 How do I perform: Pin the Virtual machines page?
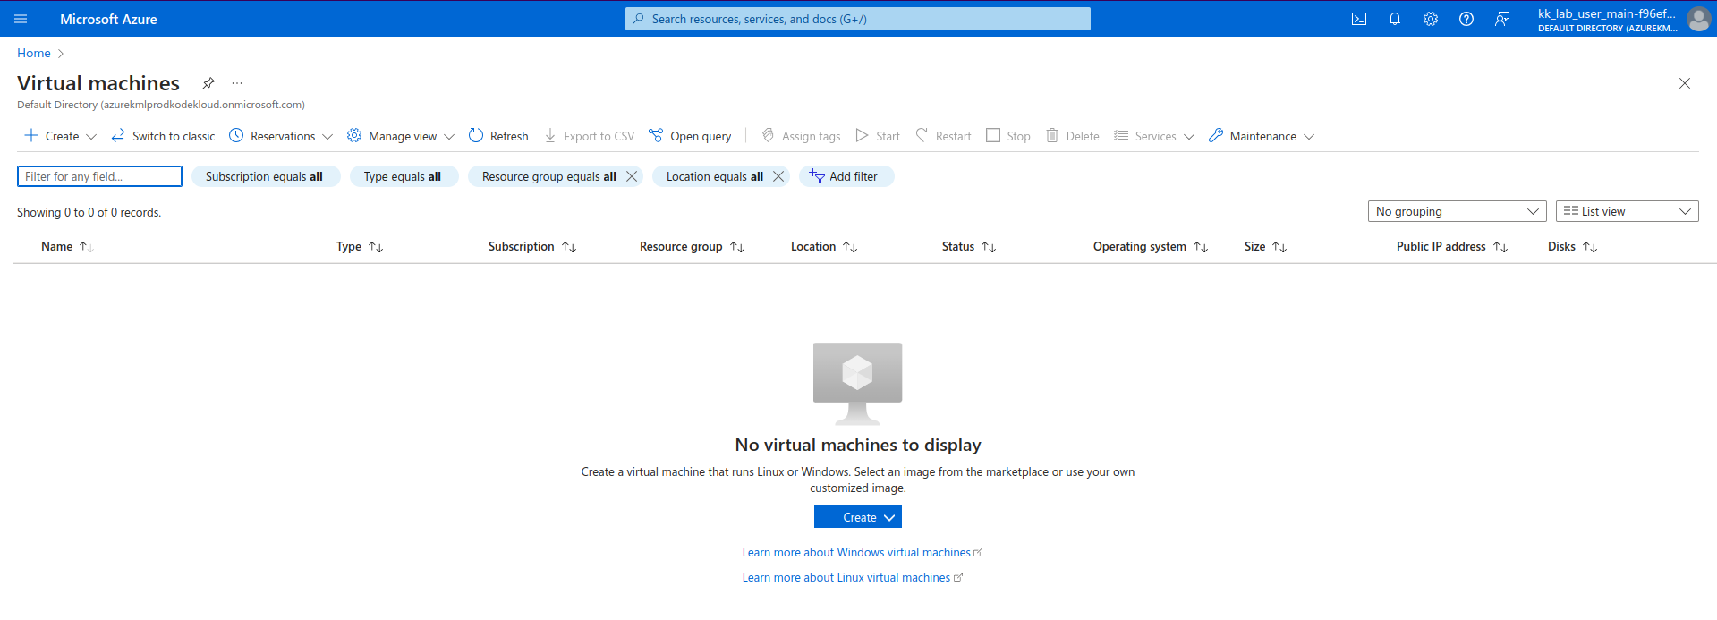[208, 83]
